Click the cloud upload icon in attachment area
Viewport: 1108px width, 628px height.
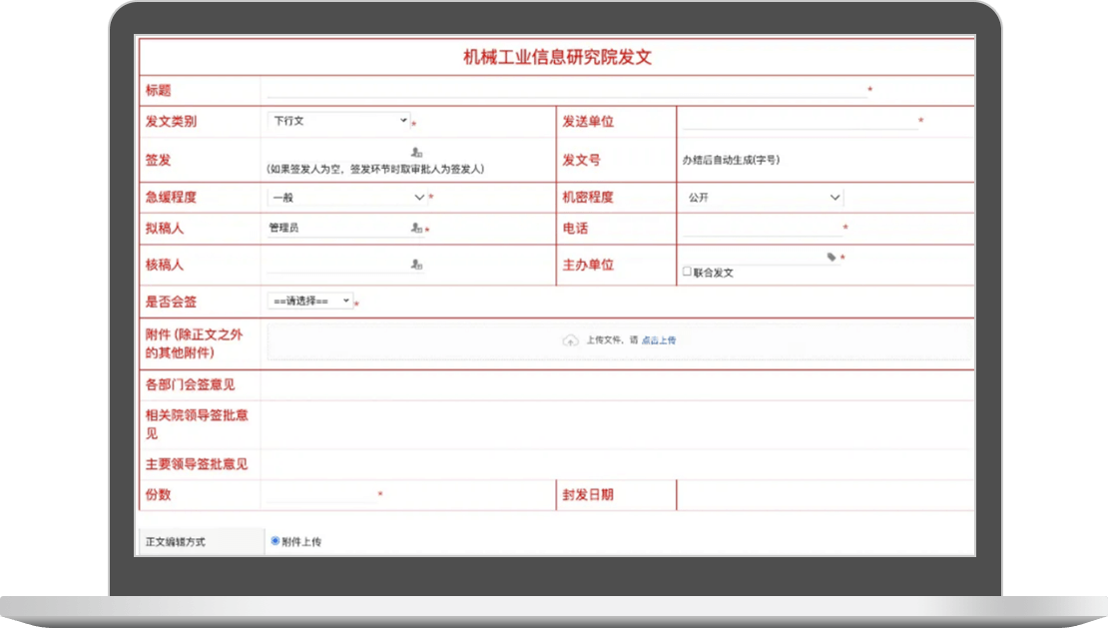570,340
